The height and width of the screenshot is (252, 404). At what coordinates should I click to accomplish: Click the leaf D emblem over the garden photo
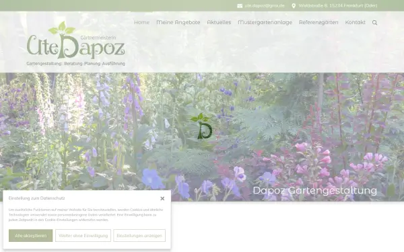202,126
